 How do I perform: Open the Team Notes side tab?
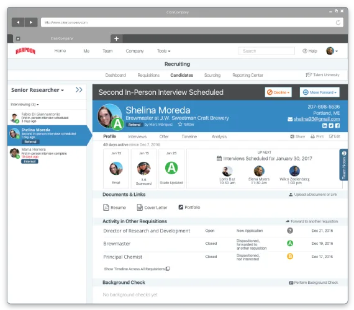click(x=343, y=165)
